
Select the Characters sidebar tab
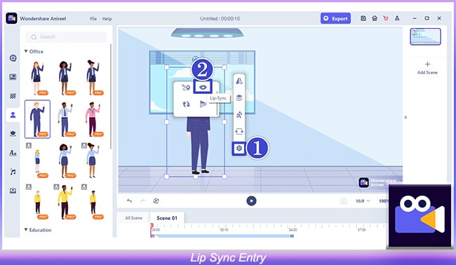point(13,115)
